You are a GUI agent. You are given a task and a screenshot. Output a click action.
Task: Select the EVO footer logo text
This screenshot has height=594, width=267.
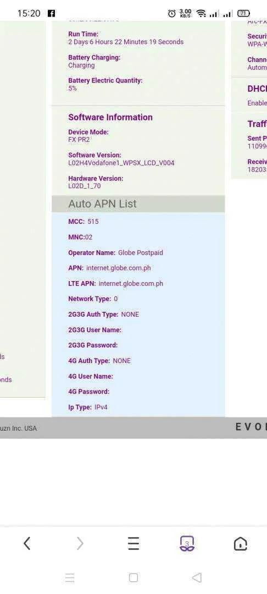(251, 427)
